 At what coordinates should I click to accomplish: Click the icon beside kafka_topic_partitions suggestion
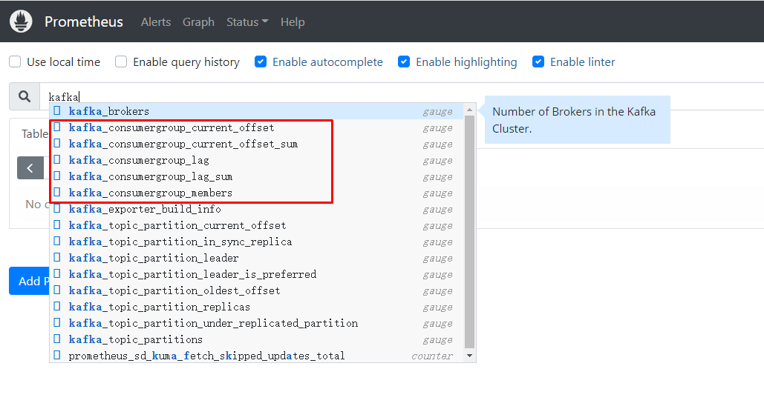click(x=57, y=339)
